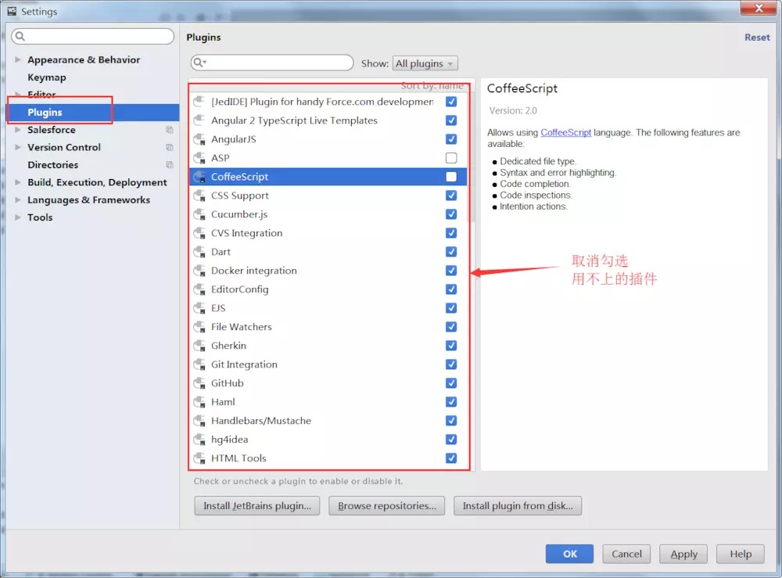
Task: Click the Gherkin plugin icon
Action: point(199,346)
